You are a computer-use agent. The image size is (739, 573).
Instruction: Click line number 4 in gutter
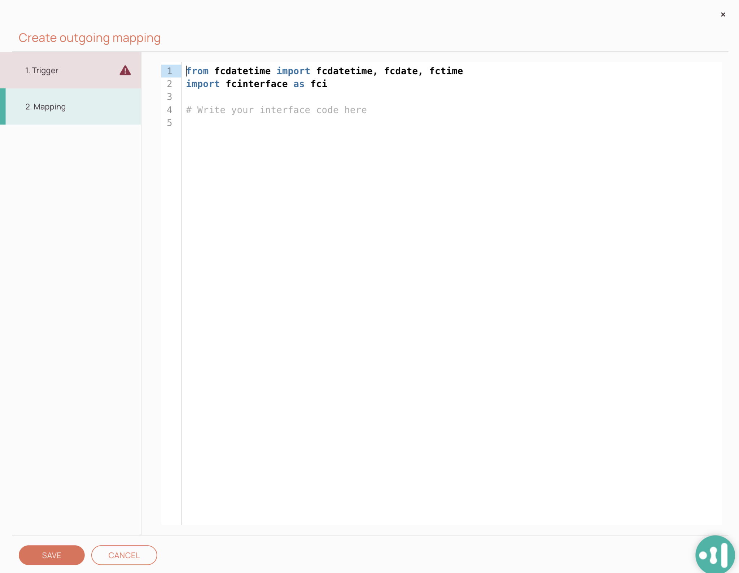pyautogui.click(x=169, y=110)
